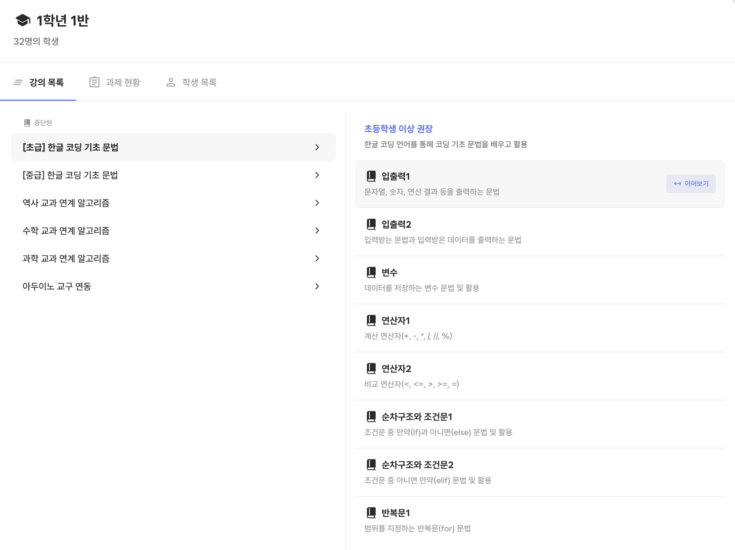This screenshot has width=735, height=550.
Task: Select the 수학 교과 연계 알고리즘 course
Action: pyautogui.click(x=66, y=231)
